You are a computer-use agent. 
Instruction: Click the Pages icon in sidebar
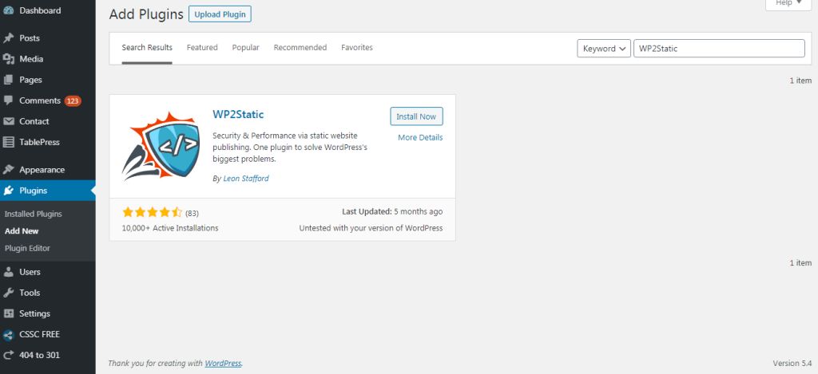[8, 80]
